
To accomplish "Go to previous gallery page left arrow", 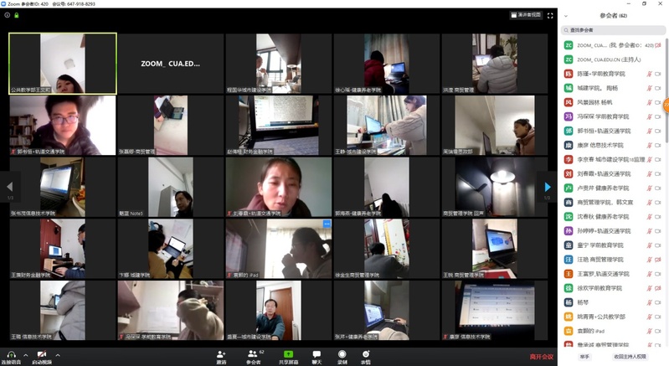I will pos(9,187).
